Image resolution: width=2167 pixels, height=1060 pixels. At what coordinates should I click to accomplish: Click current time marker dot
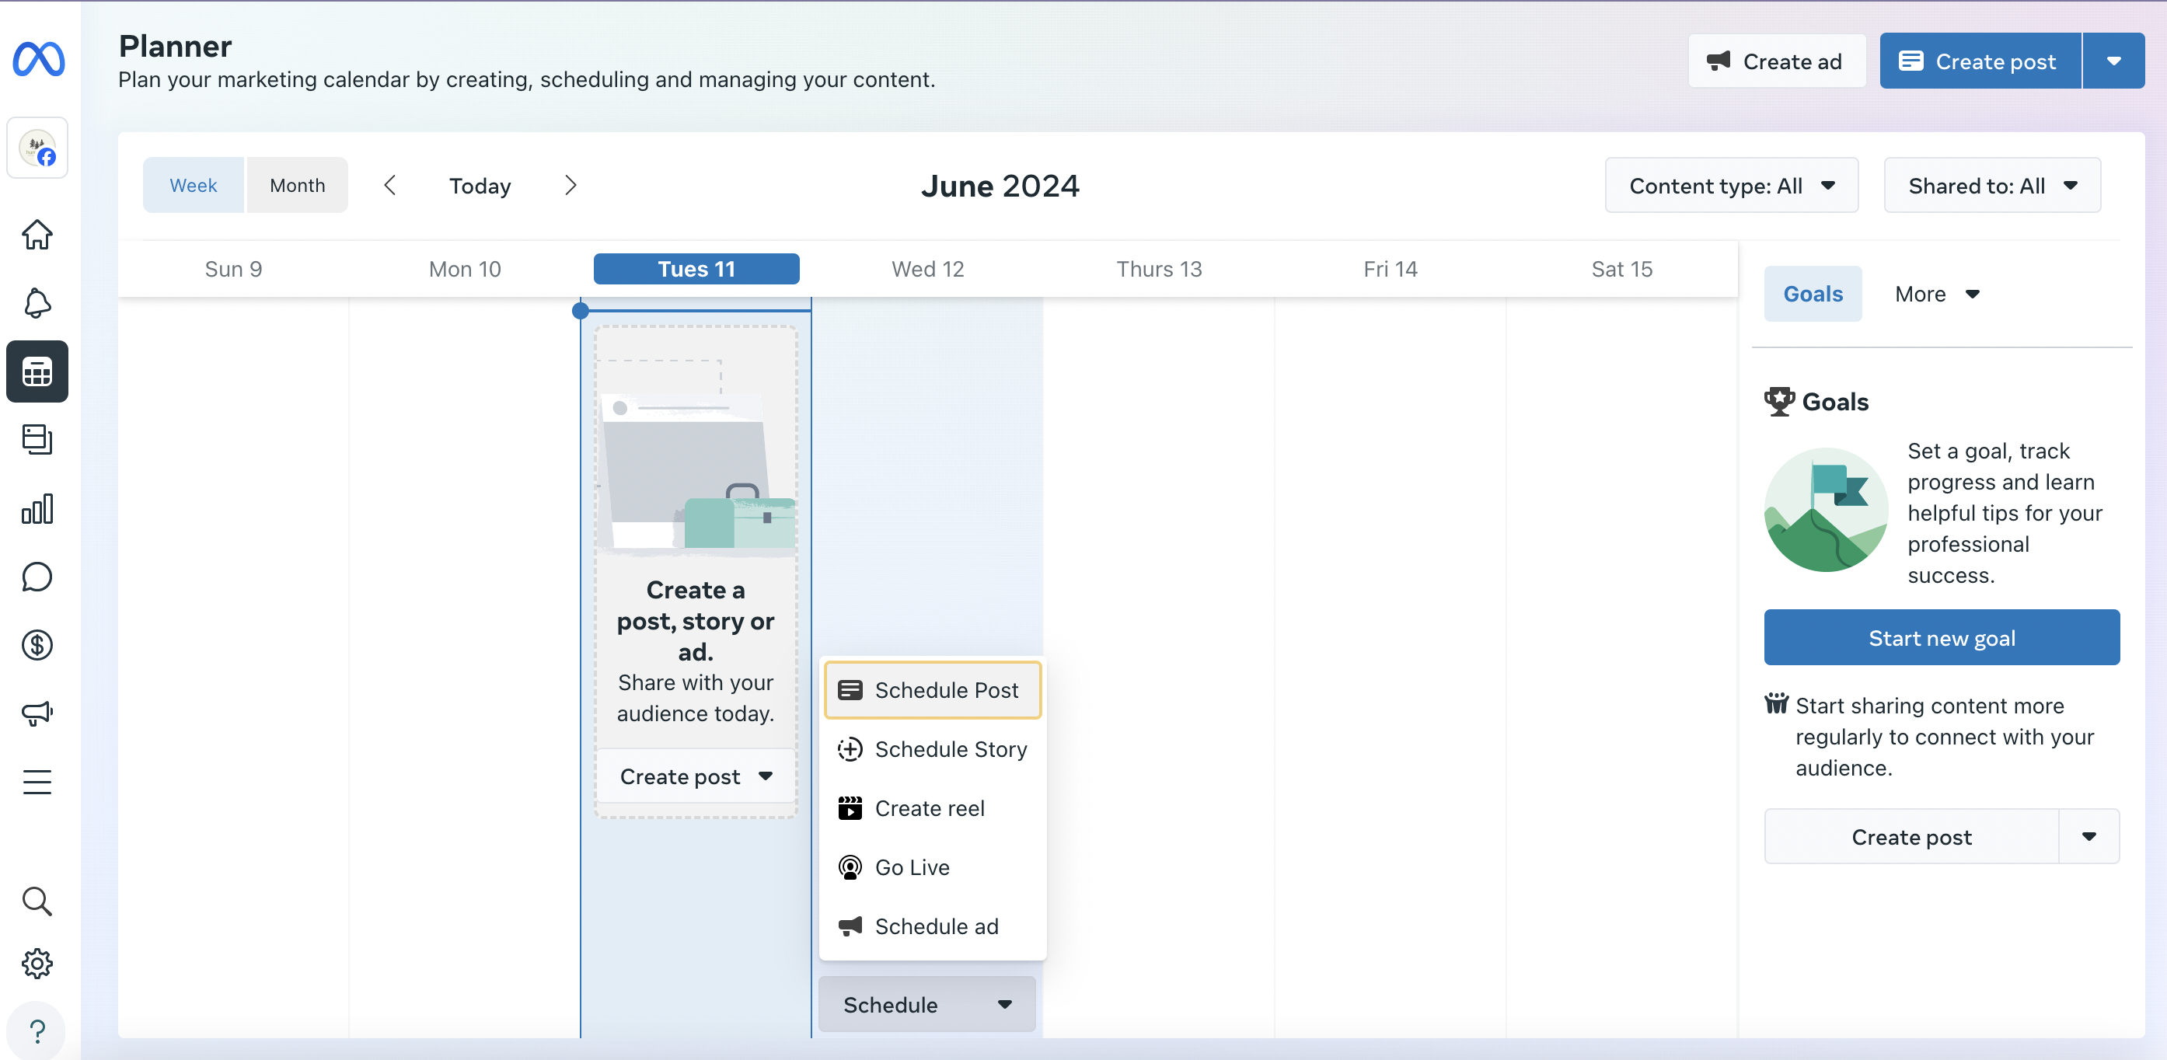point(580,312)
